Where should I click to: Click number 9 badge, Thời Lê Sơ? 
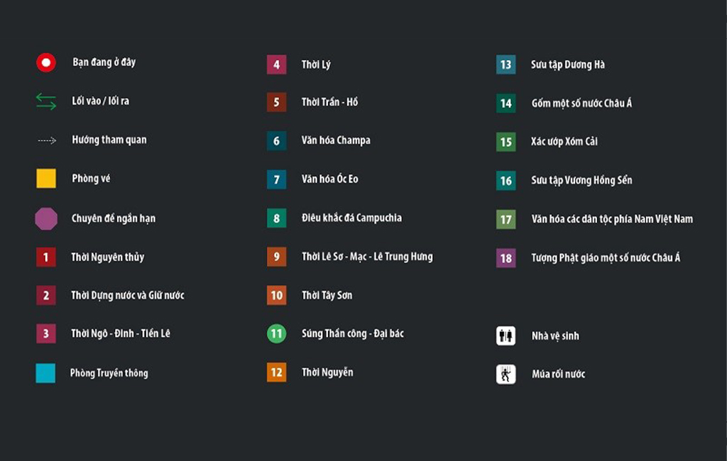tap(276, 256)
